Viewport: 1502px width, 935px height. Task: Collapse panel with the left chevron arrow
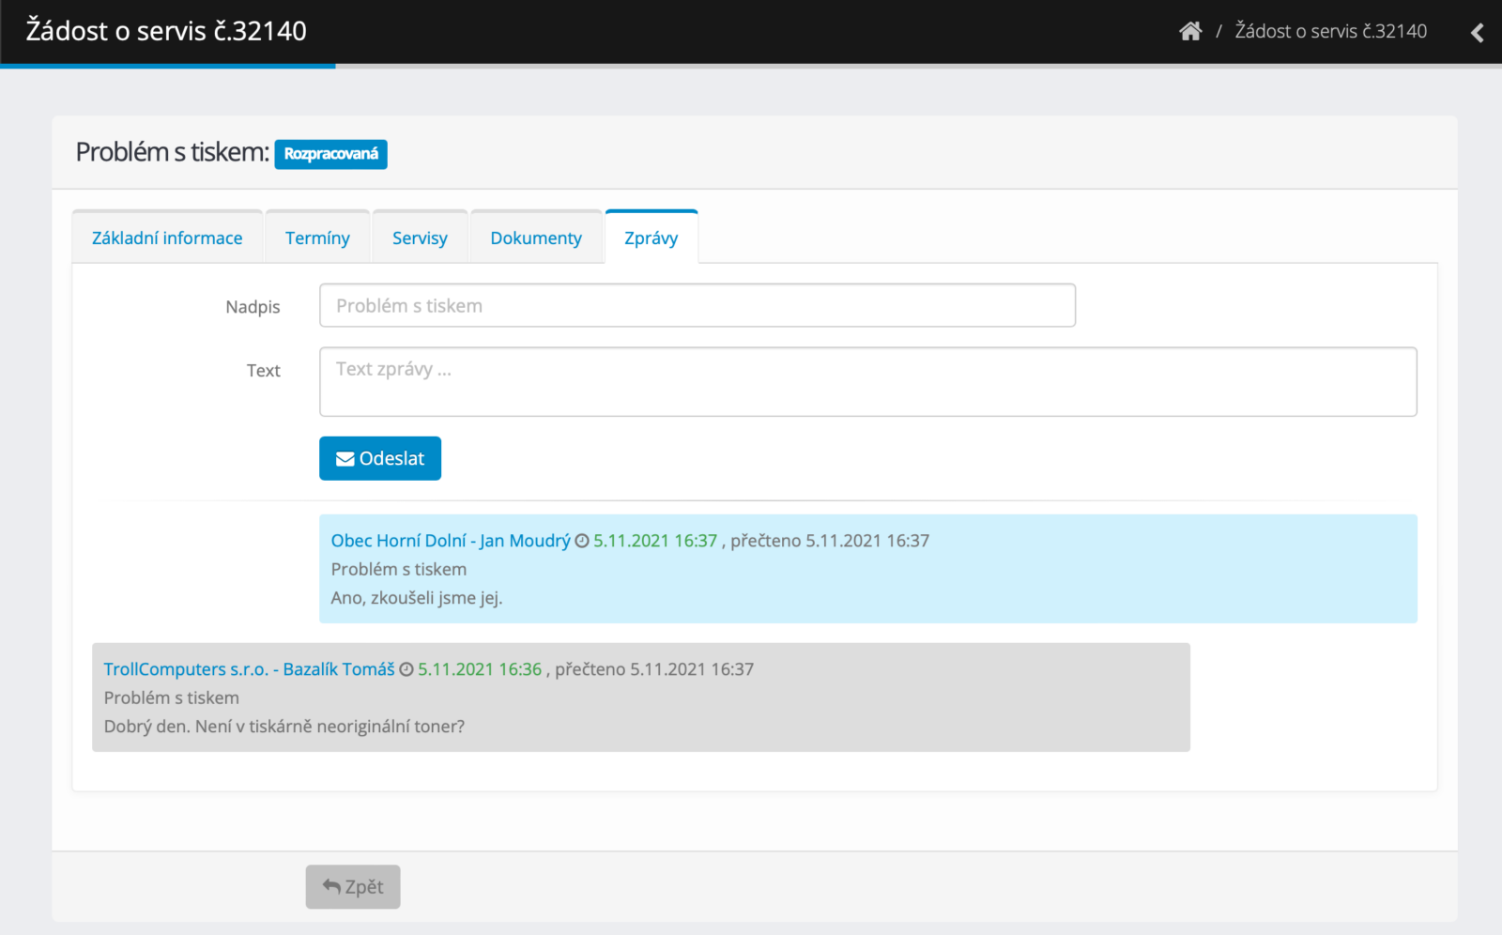pyautogui.click(x=1477, y=33)
